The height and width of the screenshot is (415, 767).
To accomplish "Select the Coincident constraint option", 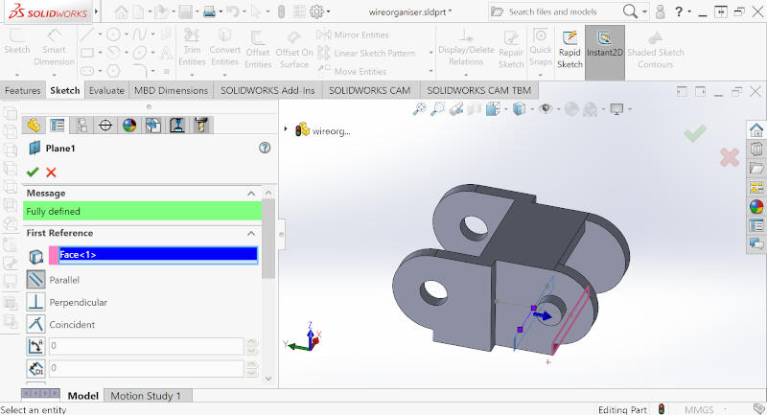I will tap(36, 324).
